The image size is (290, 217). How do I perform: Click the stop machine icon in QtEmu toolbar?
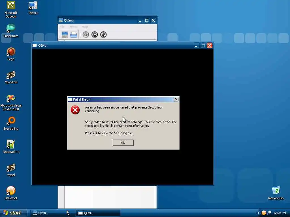(95, 34)
